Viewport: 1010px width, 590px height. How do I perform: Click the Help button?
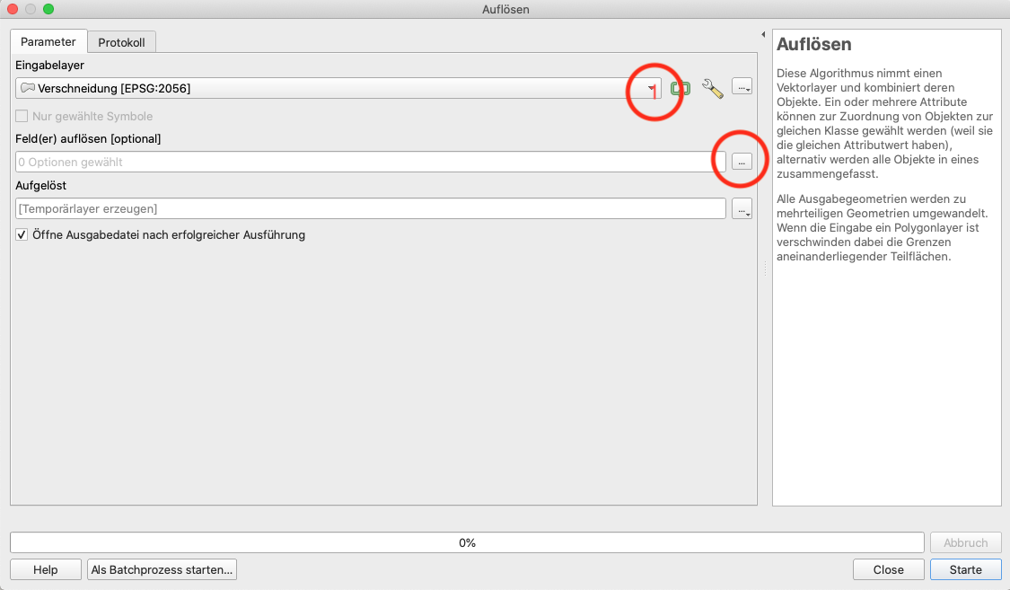coord(45,569)
